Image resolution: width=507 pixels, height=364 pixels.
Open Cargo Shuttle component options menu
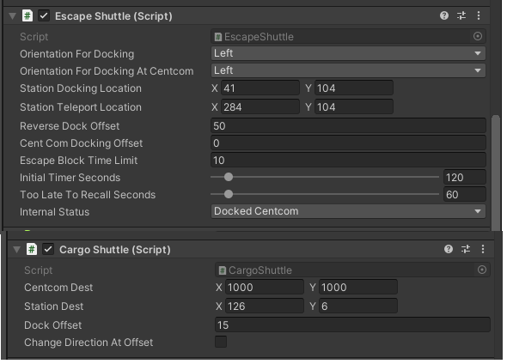tap(483, 249)
